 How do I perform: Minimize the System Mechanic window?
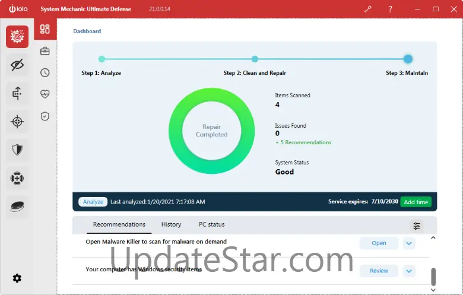(x=417, y=9)
